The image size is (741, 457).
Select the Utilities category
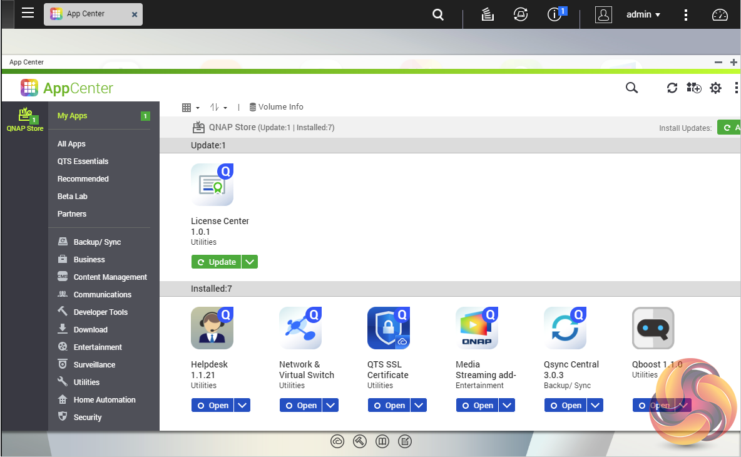coord(86,382)
